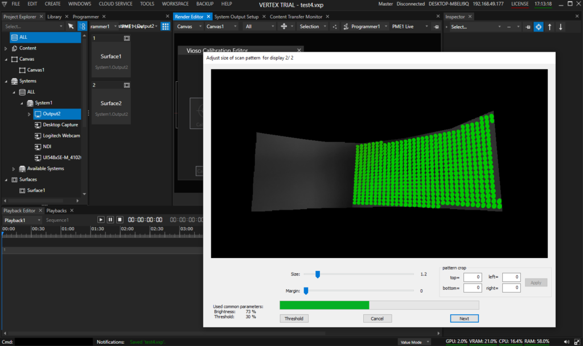Click the down arrow icon in Inspector
Viewport: 583px width, 346px height.
pyautogui.click(x=561, y=27)
